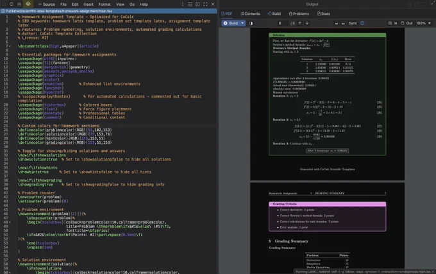This screenshot has width=436, height=274.
Task: Click the inverse sync left-arrow icon
Action: 337,23
